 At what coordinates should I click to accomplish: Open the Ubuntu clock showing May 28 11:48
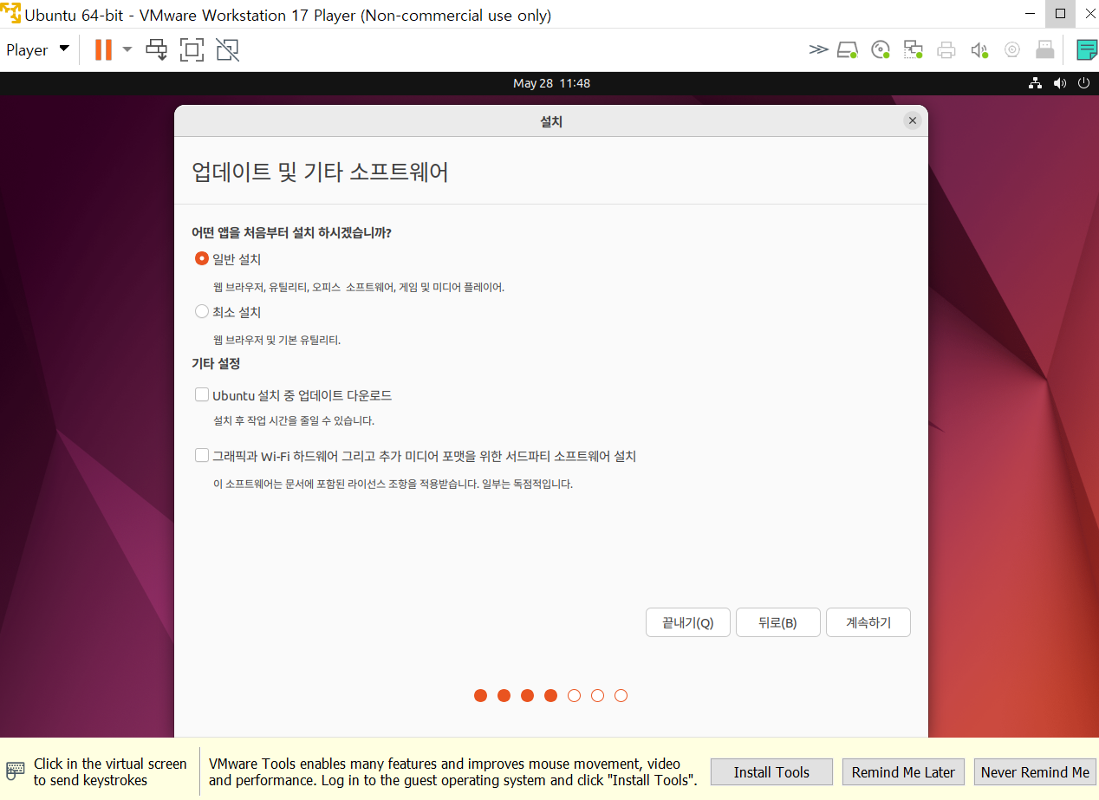click(551, 83)
